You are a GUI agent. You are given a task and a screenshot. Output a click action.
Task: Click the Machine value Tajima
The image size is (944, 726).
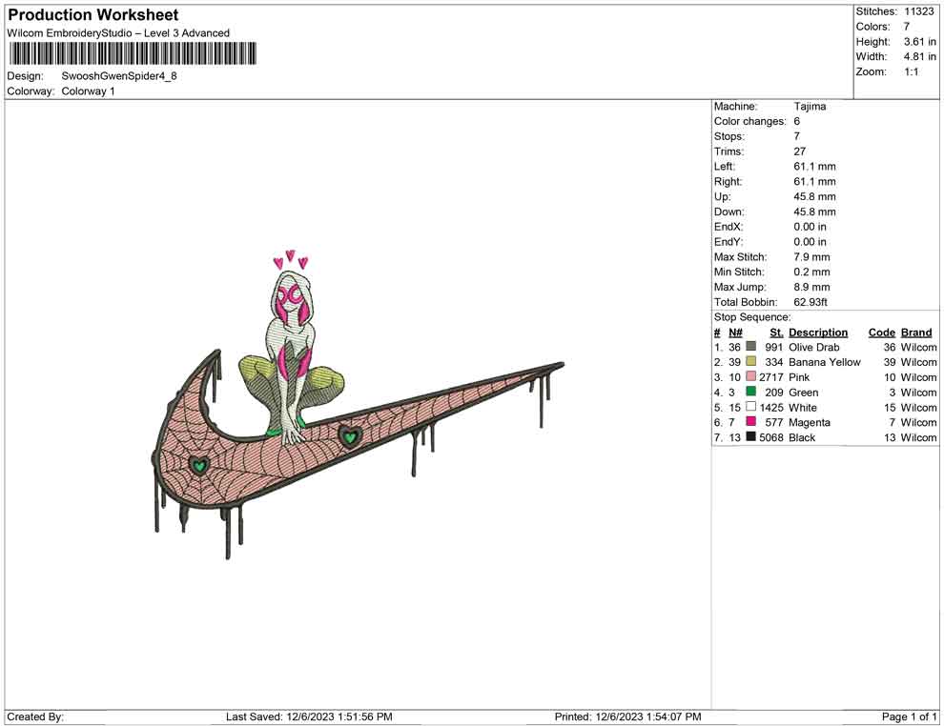click(810, 107)
